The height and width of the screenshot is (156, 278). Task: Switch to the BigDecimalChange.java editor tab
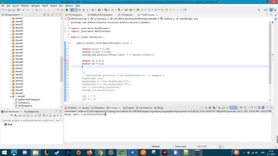100,15
